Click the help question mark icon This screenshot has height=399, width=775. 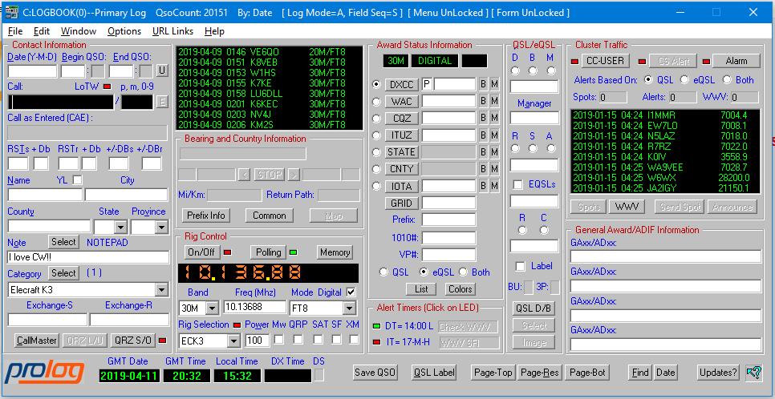coord(753,372)
